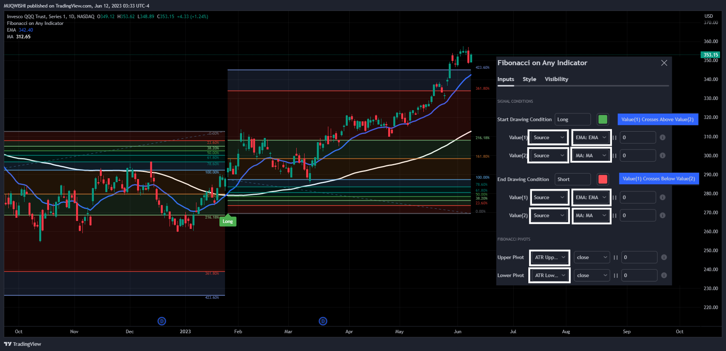Click Start condition Value(1) number field
The height and width of the screenshot is (351, 726).
(x=638, y=138)
